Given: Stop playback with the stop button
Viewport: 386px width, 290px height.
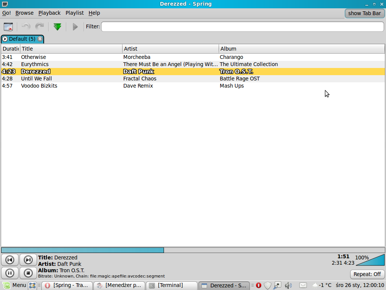Looking at the screenshot, I should click(x=28, y=273).
